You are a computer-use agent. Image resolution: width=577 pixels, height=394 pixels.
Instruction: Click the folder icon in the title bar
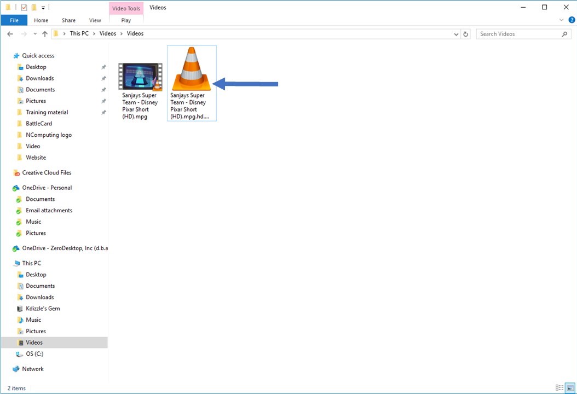(8, 7)
